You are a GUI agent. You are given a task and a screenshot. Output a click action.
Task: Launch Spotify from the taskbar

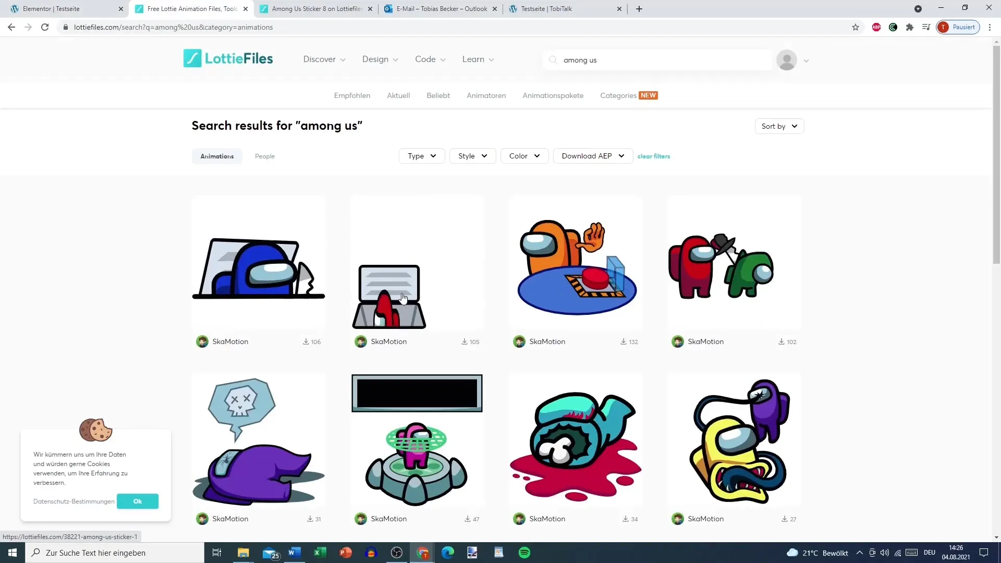(524, 553)
